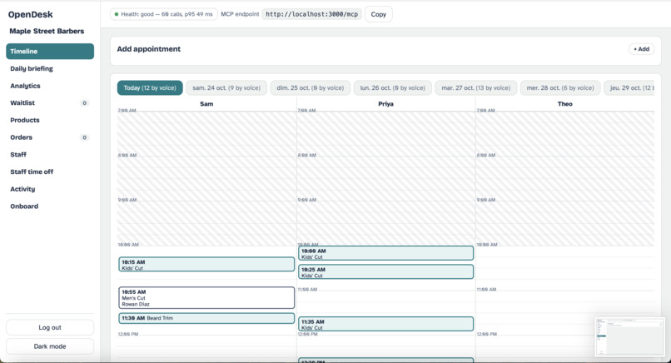Select jeu. 29 oct. day tab
671x363 pixels.
click(x=629, y=87)
